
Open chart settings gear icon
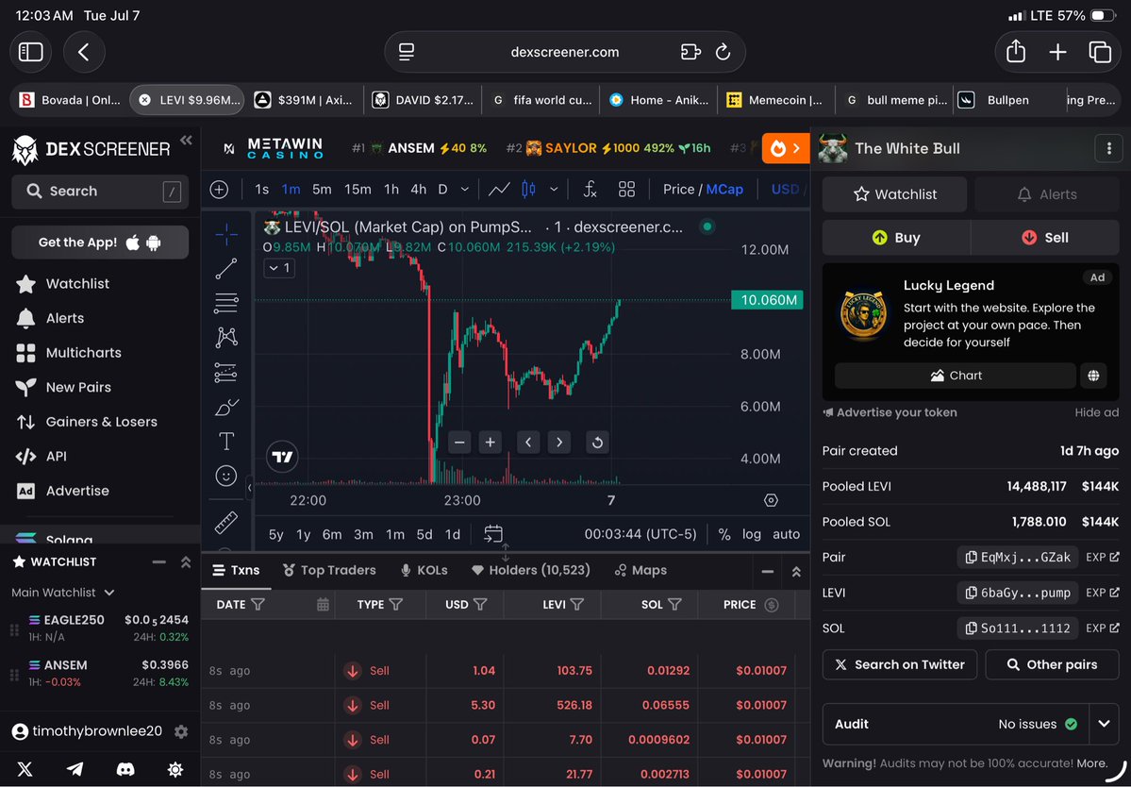point(771,500)
